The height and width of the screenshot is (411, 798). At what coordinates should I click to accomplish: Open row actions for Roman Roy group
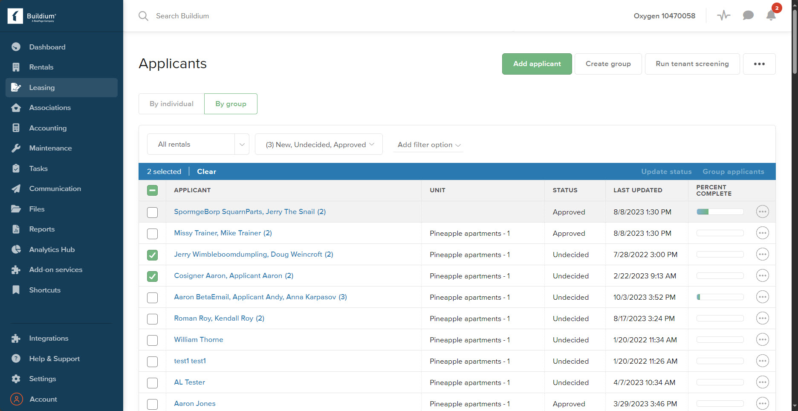[x=762, y=318]
